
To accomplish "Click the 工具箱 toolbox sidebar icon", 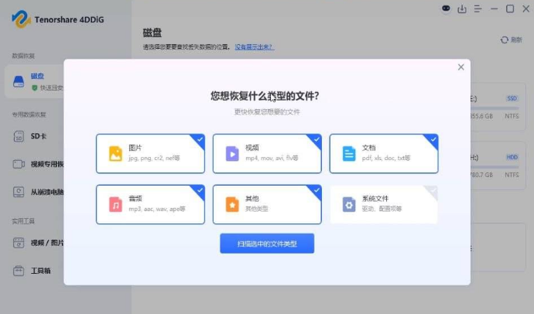I will point(19,271).
